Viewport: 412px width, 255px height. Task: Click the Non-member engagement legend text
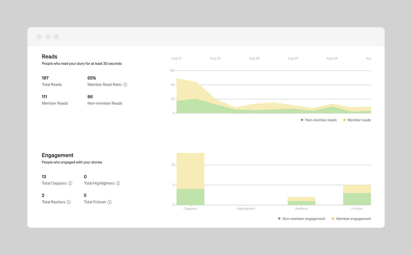click(x=304, y=219)
